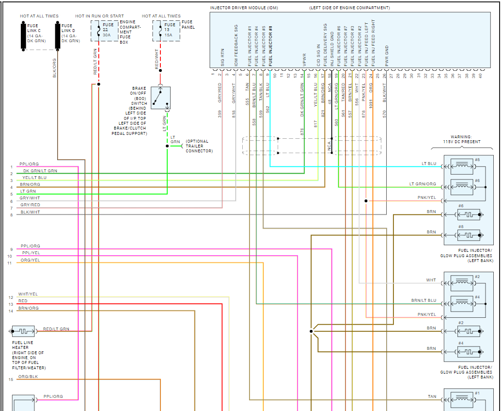
Task: Click the "FUEL LINE HEATER" description text
Action: point(28,355)
